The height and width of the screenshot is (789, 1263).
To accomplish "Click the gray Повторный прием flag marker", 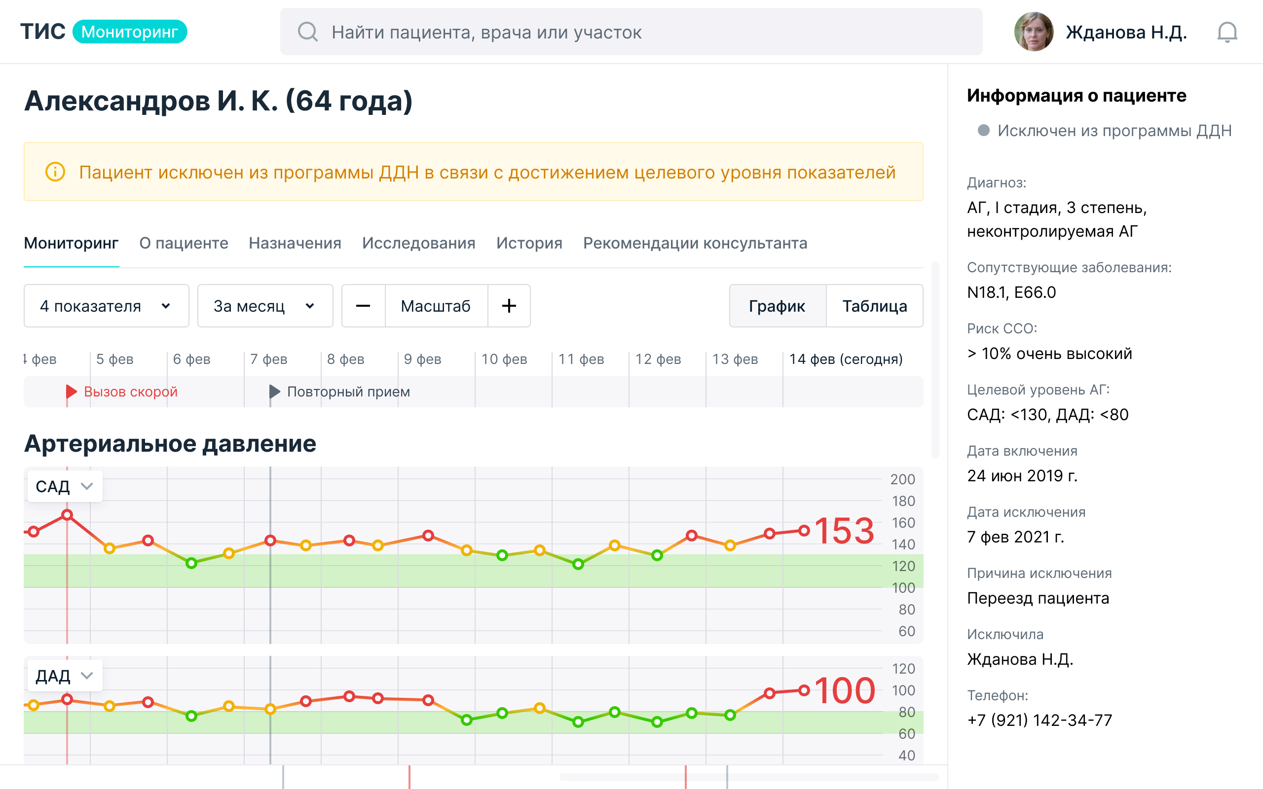I will (x=274, y=392).
